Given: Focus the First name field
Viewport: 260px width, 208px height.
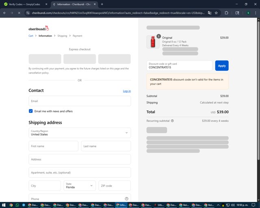Looking at the screenshot, I should point(53,146).
